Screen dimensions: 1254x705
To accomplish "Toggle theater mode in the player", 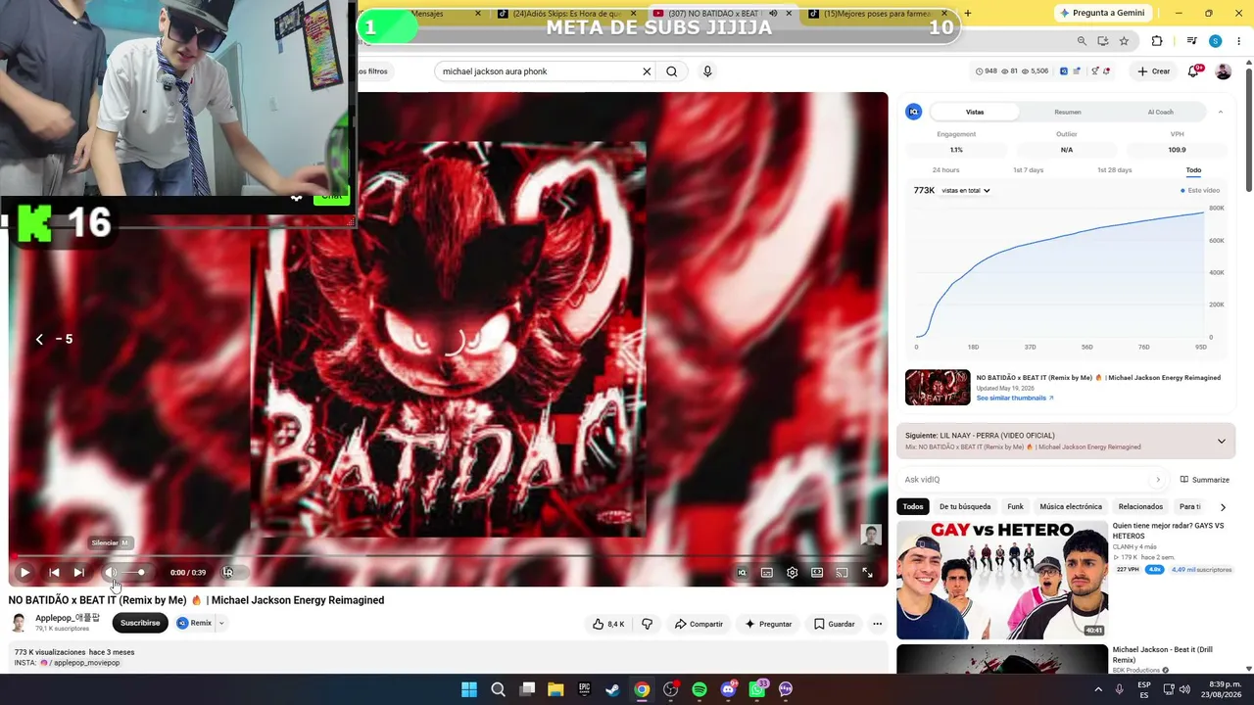I will click(816, 573).
